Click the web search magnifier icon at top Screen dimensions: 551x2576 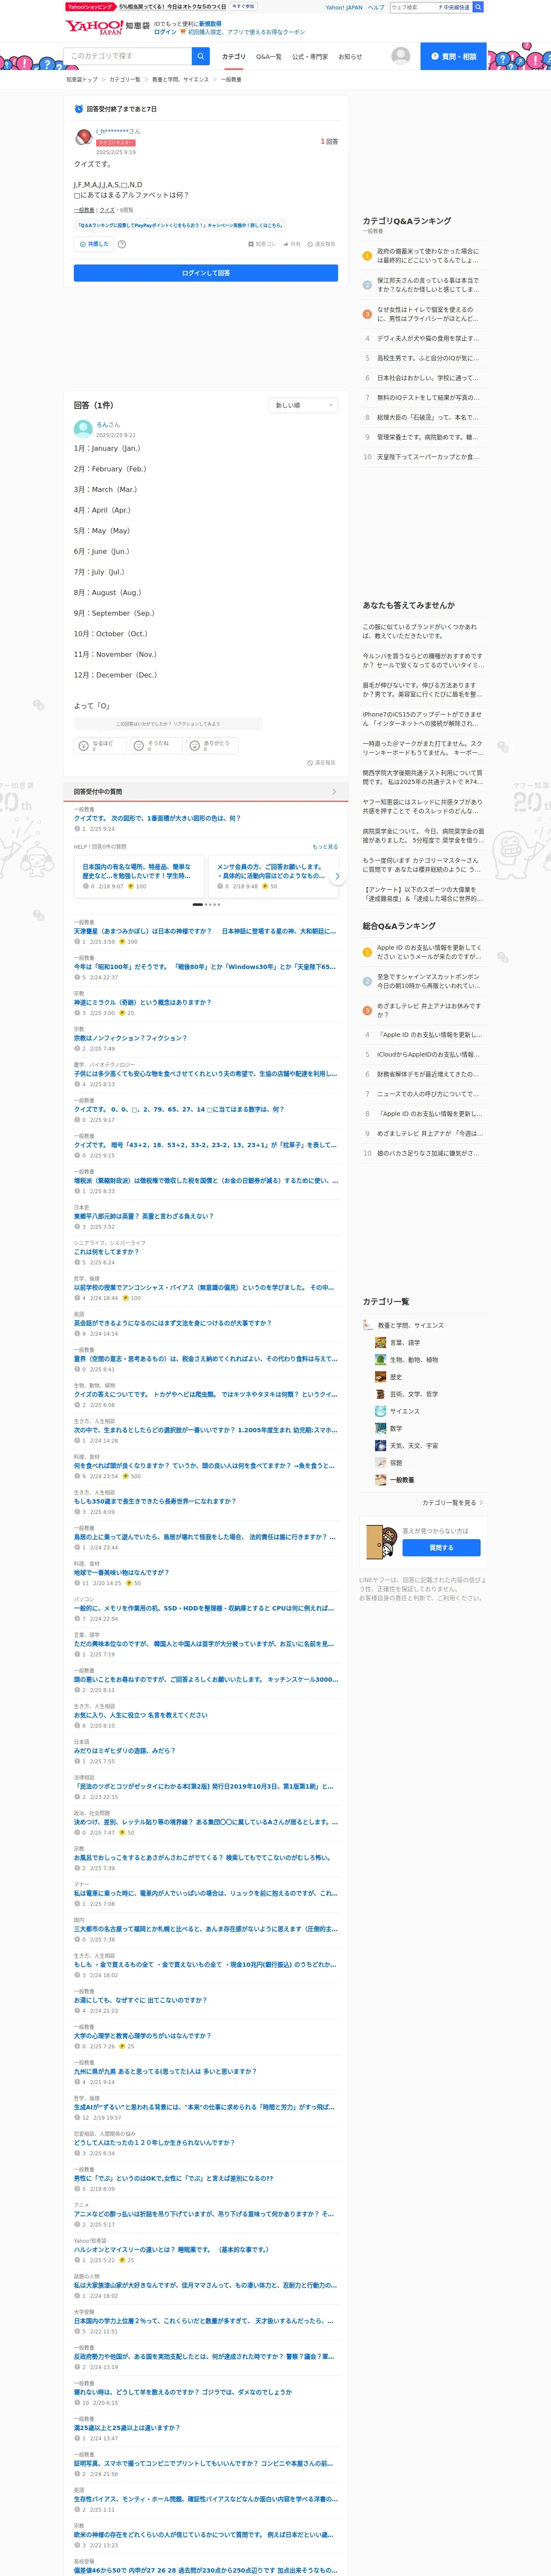478,7
